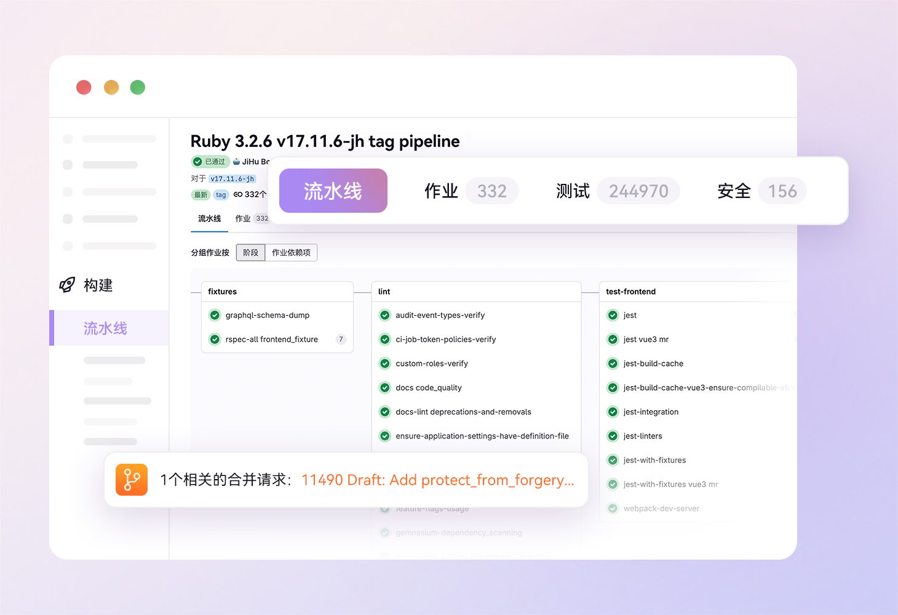Image resolution: width=898 pixels, height=615 pixels.
Task: Open the jest-build-cache job
Action: [x=653, y=363]
